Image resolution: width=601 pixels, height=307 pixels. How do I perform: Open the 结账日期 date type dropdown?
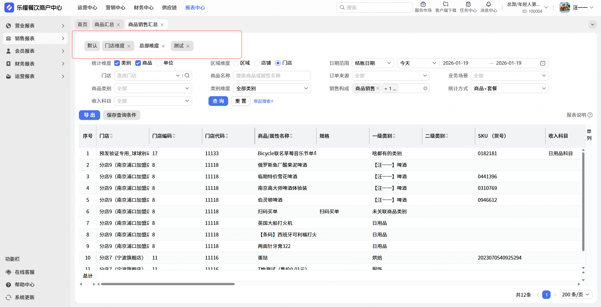coord(372,63)
